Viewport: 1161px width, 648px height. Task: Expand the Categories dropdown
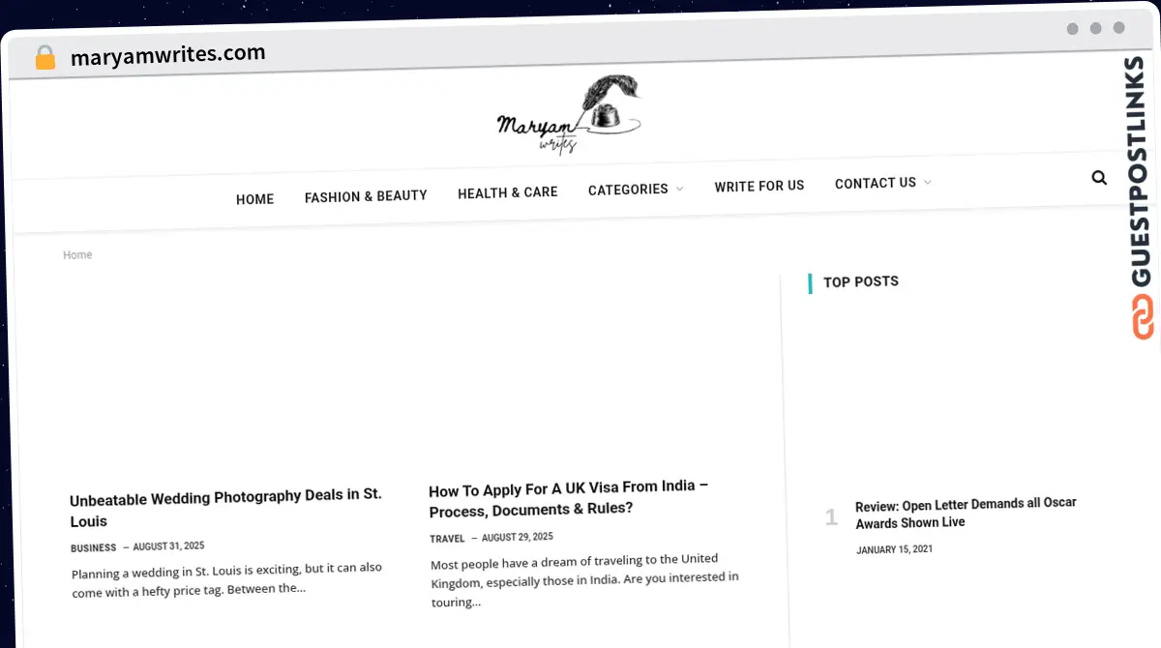[628, 189]
